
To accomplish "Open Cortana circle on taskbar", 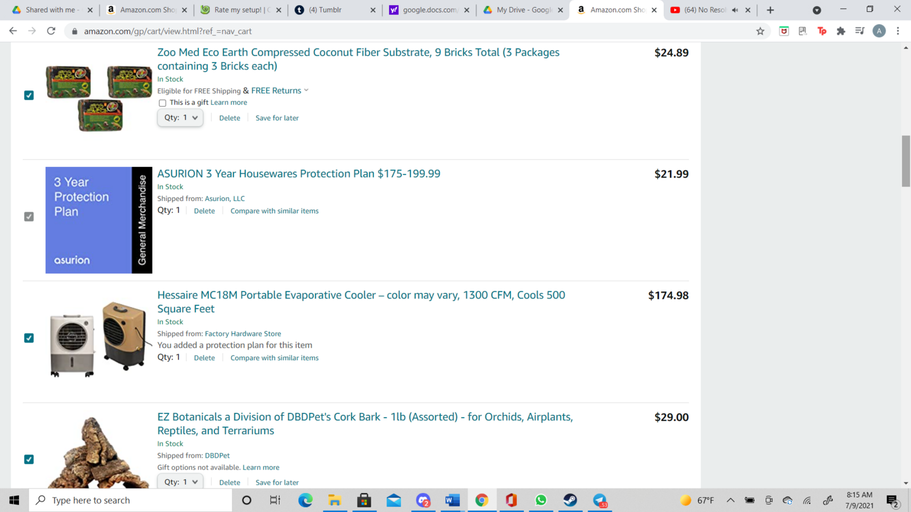I will coord(247,500).
